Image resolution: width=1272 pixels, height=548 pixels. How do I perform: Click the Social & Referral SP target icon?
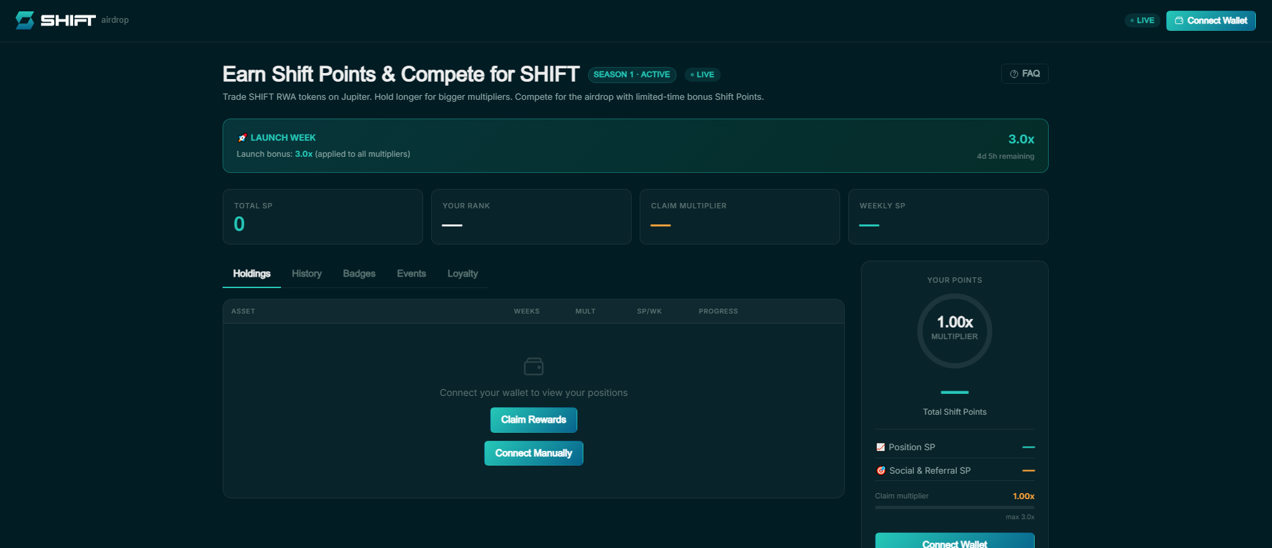tap(880, 470)
